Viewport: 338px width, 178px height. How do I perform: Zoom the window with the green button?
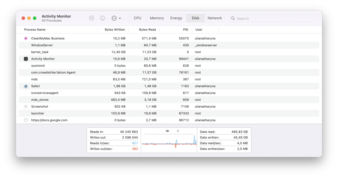[35, 18]
